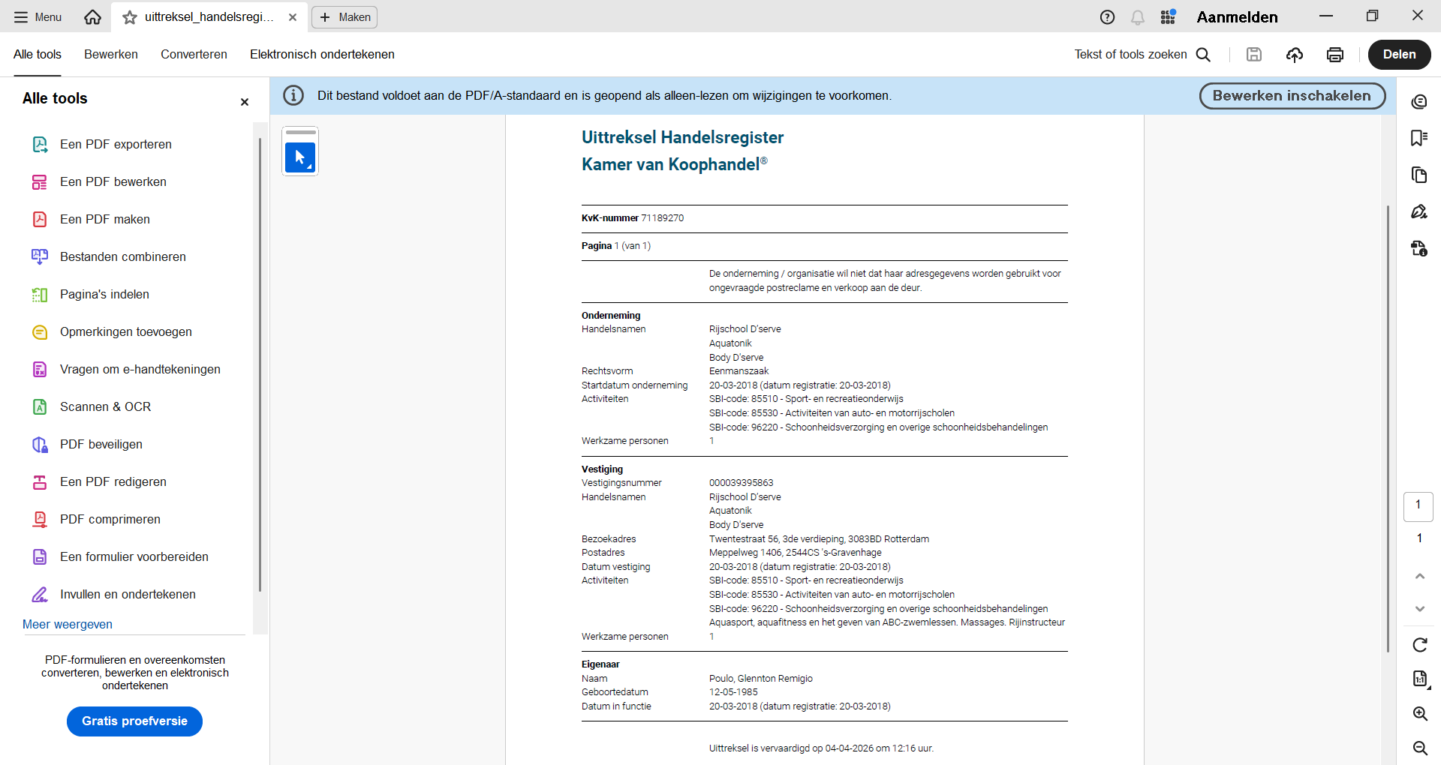Open the Converteren tab
The image size is (1441, 765).
(194, 55)
